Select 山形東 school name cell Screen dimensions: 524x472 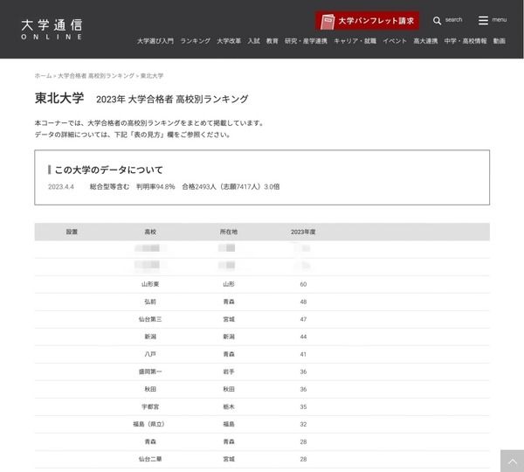click(150, 284)
